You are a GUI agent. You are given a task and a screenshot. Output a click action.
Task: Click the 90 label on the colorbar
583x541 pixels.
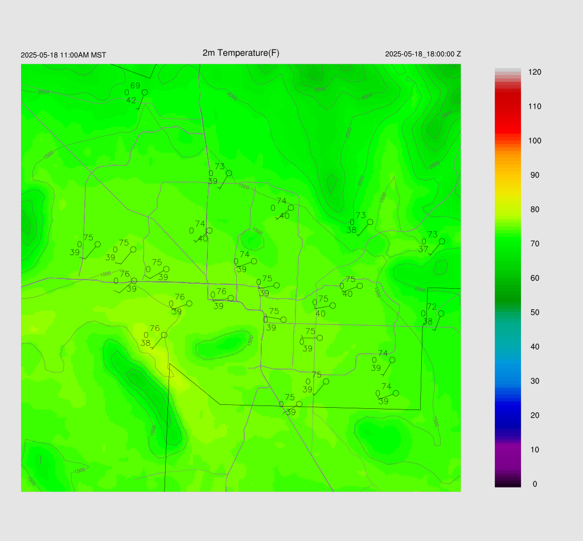(535, 175)
